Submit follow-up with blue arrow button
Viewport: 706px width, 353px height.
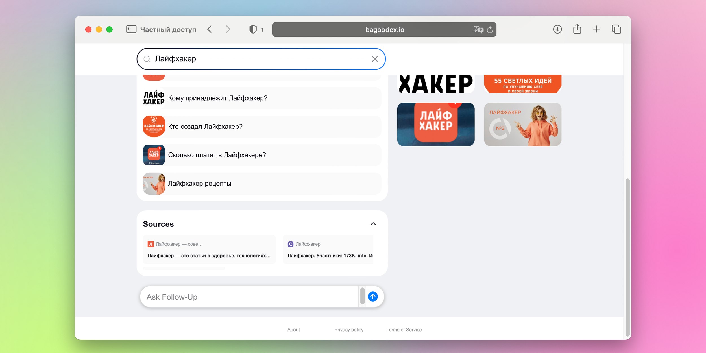click(x=373, y=297)
